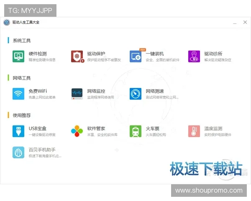251x201 pixels.
Task: Click description 免费上网如此简单
Action: click(42, 97)
